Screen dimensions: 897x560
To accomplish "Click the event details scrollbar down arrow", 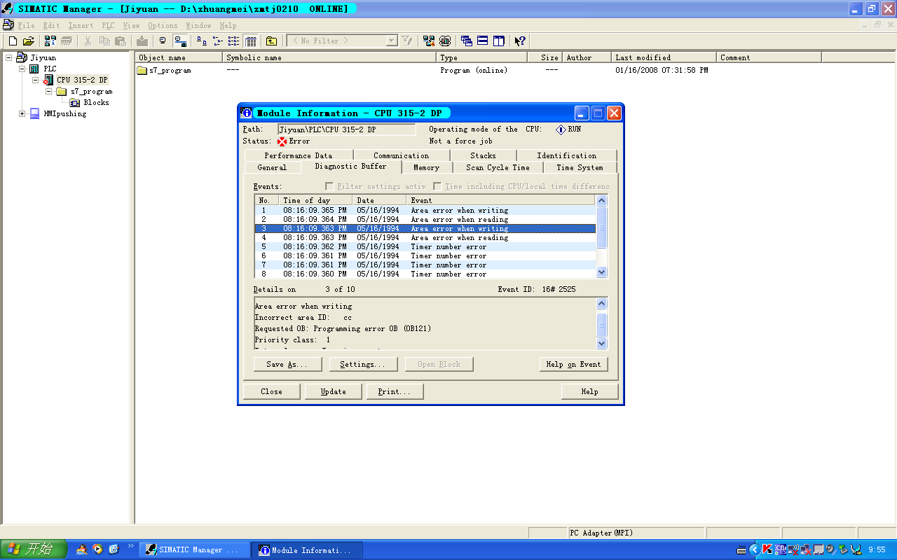I will (x=601, y=343).
